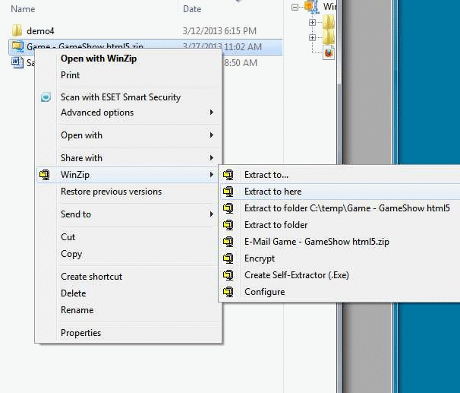Image resolution: width=460 pixels, height=393 pixels.
Task: Select Extract to here
Action: [273, 192]
